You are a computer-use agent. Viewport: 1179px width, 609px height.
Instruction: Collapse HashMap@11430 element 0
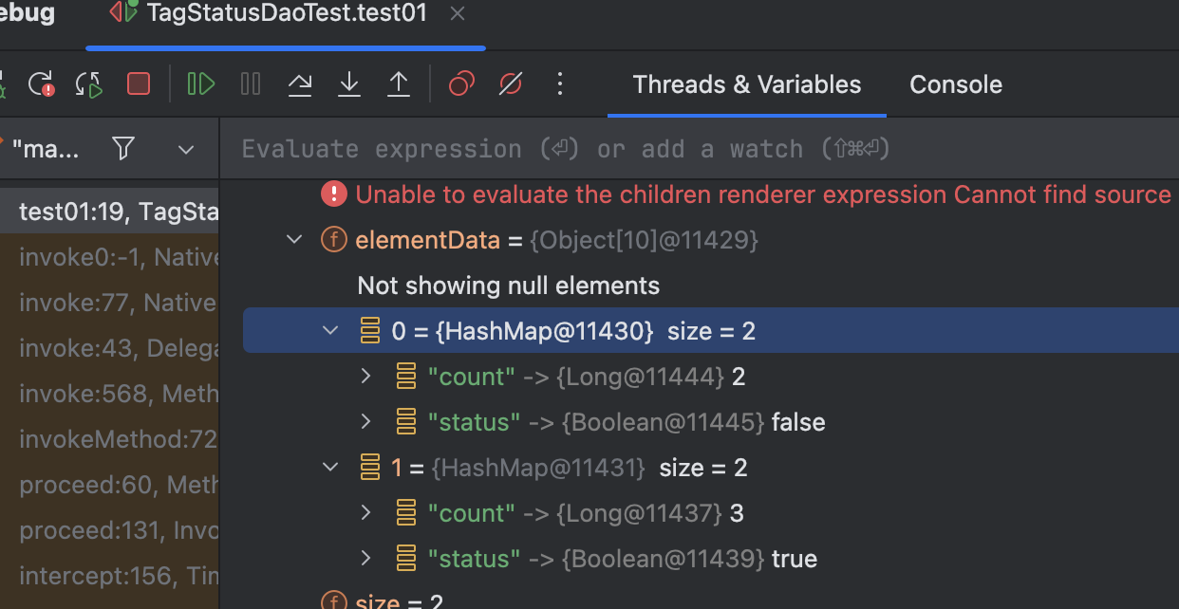[330, 331]
